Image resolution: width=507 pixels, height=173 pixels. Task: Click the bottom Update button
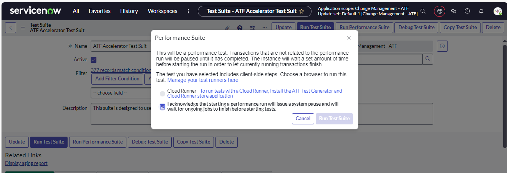17,142
